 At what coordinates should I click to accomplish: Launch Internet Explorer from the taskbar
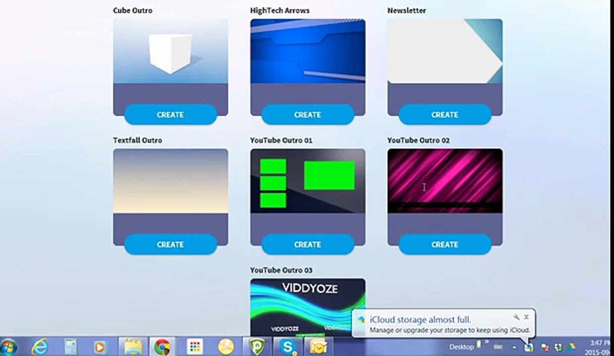(x=40, y=347)
